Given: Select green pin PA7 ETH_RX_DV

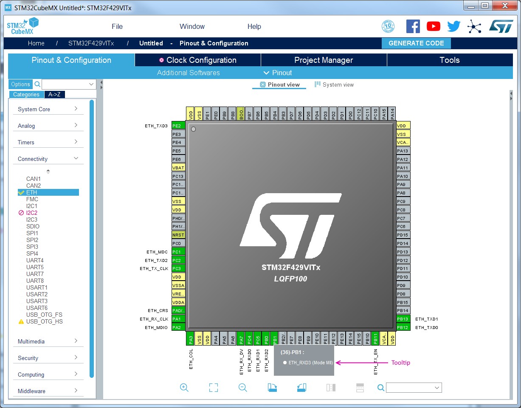Looking at the screenshot, I should (241, 339).
